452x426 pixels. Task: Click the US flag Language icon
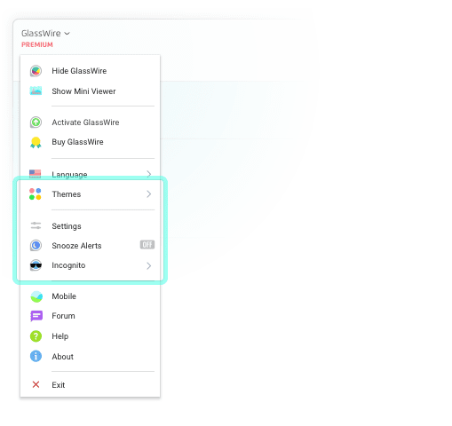point(36,174)
